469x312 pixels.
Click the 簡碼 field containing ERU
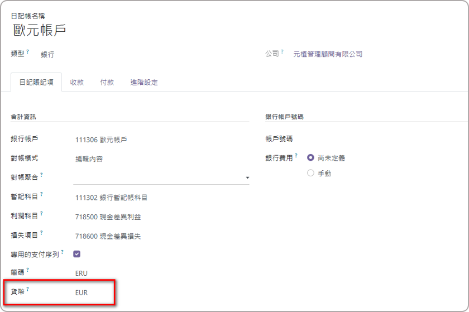pyautogui.click(x=82, y=273)
